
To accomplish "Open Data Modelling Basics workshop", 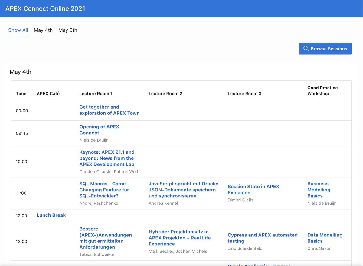I will tap(325, 238).
